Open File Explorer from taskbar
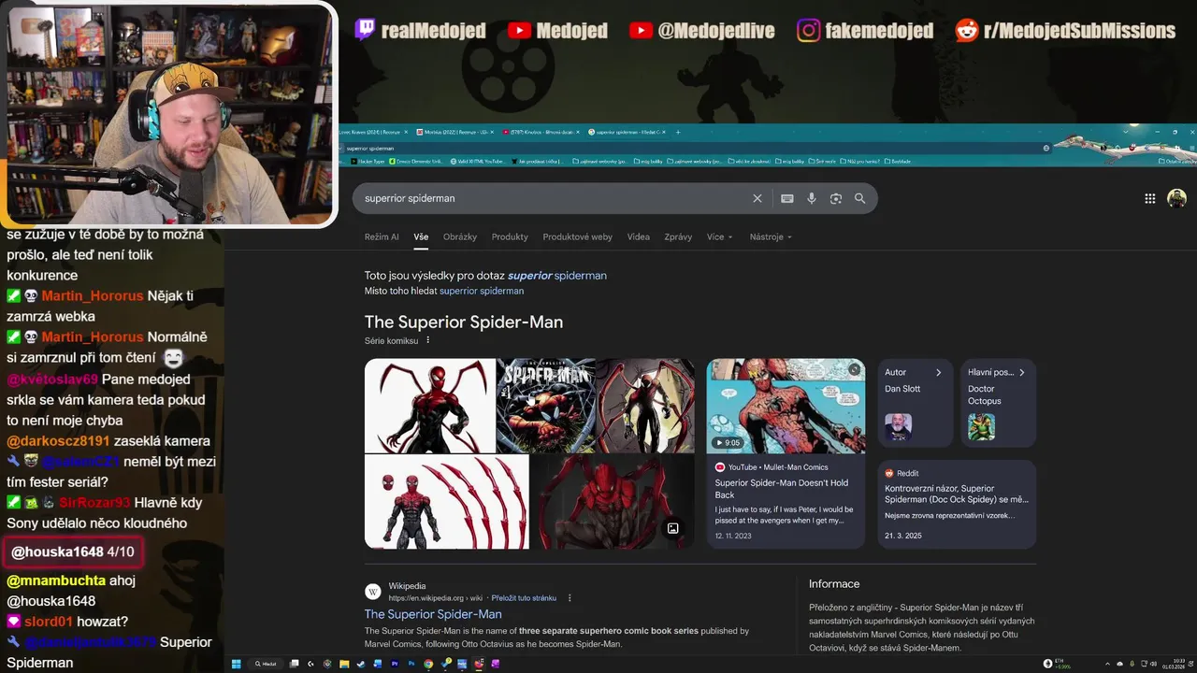 344,664
